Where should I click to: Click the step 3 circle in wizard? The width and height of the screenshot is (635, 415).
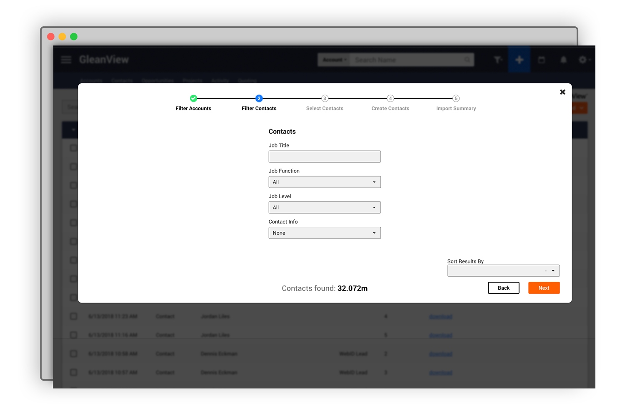point(325,98)
